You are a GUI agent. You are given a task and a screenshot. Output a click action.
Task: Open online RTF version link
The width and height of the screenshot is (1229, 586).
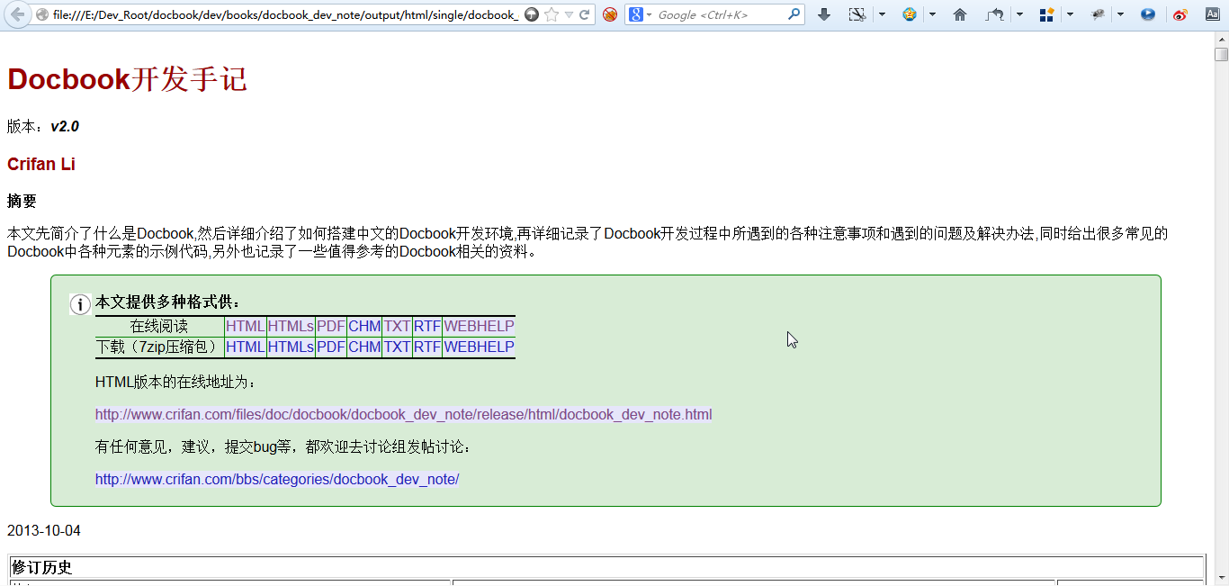pos(427,326)
